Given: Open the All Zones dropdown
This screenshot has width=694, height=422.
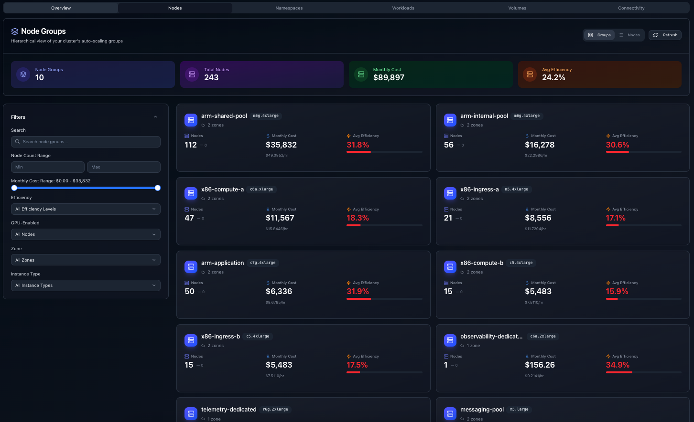Looking at the screenshot, I should [x=86, y=260].
